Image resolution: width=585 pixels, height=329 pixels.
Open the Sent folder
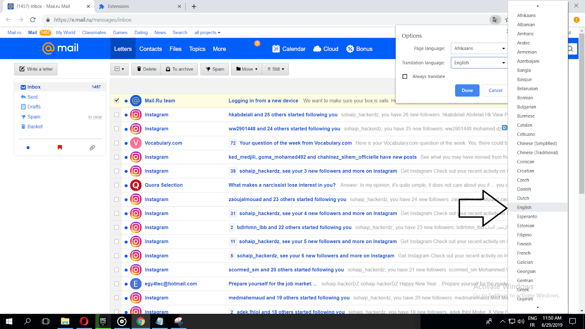point(33,97)
